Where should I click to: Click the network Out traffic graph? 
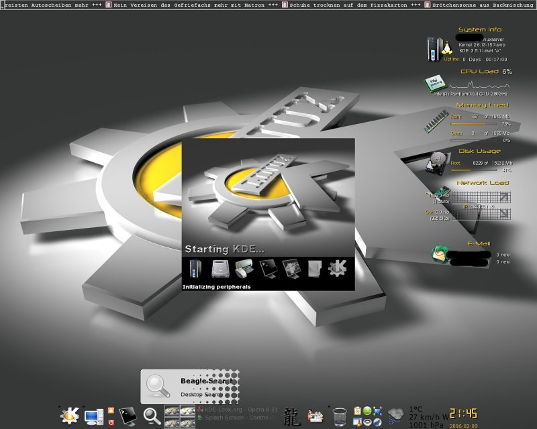point(481,214)
